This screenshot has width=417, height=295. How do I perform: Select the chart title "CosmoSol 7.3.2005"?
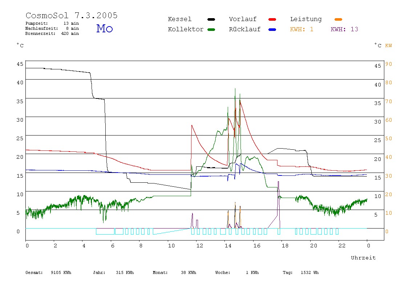pos(72,15)
